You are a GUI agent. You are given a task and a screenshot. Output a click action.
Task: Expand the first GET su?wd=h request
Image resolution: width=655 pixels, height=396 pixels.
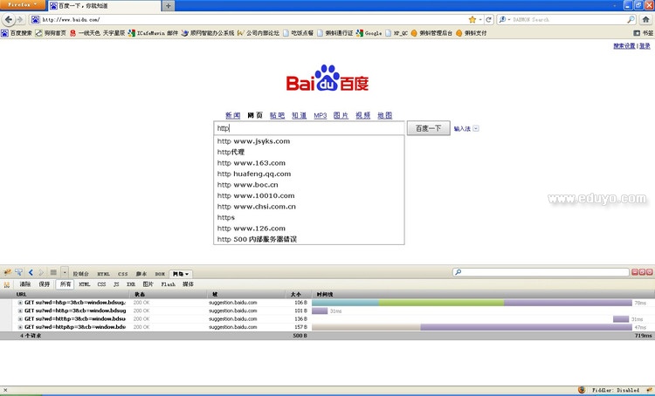20,303
